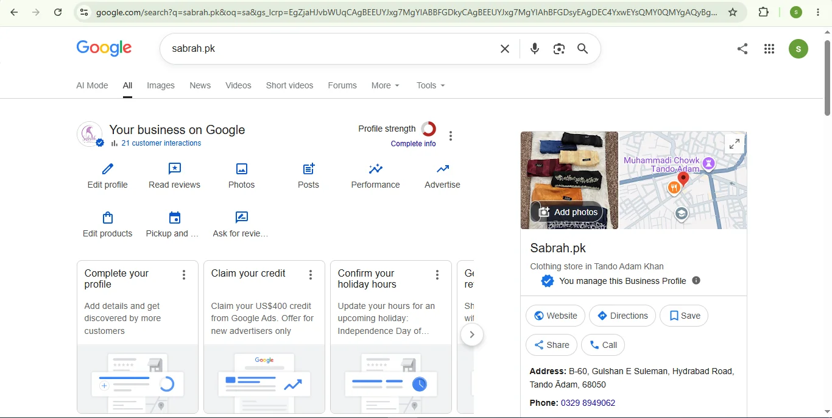Visit the Sabrah.pk Website button
Image resolution: width=832 pixels, height=418 pixels.
[555, 316]
